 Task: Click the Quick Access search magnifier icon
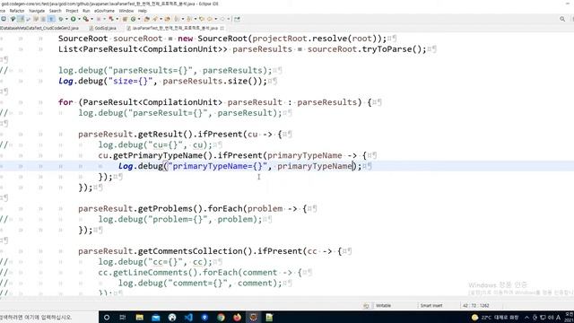tap(562, 19)
